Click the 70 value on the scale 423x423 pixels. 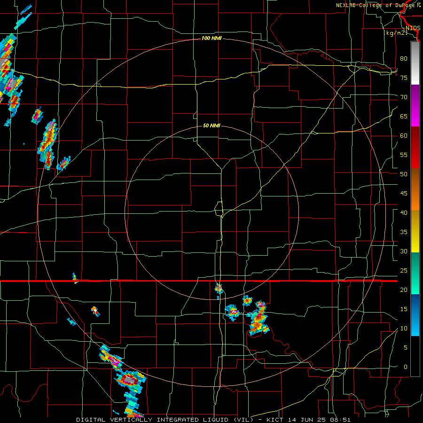point(404,97)
